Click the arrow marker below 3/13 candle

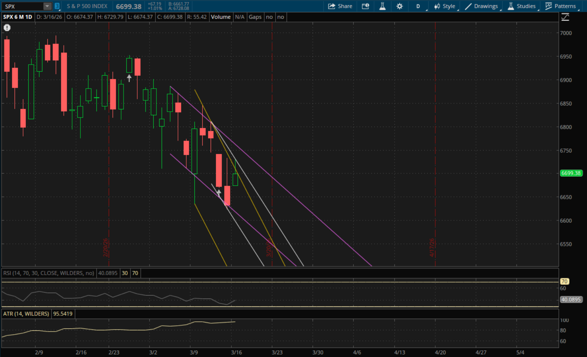tap(219, 192)
